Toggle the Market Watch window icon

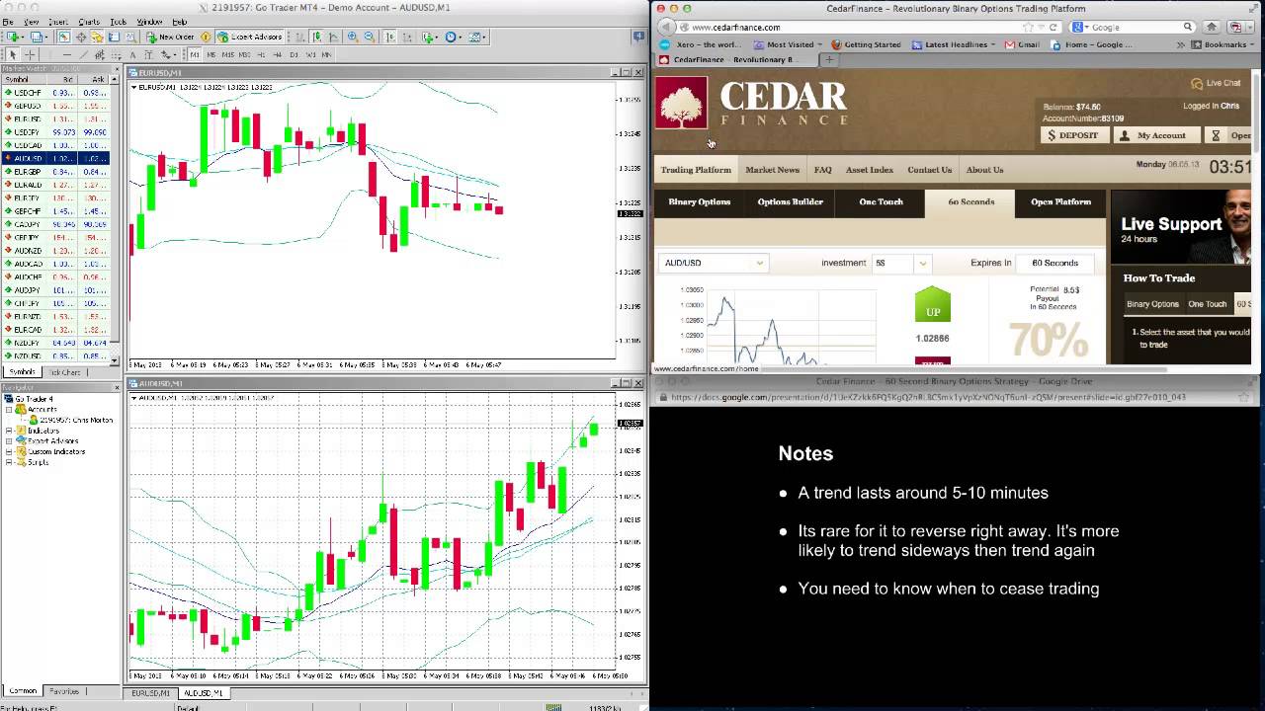click(x=63, y=37)
